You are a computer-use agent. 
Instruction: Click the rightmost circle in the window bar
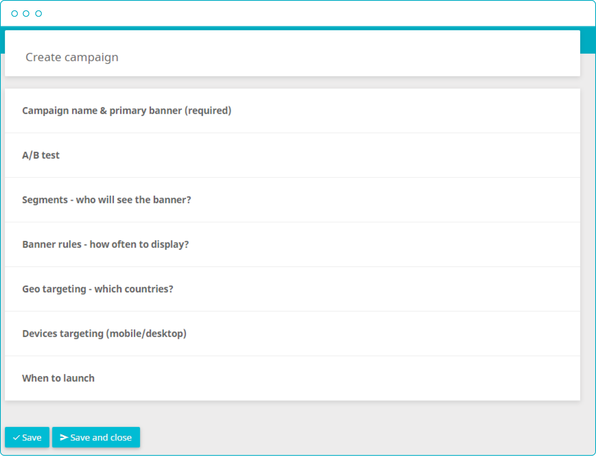[38, 13]
